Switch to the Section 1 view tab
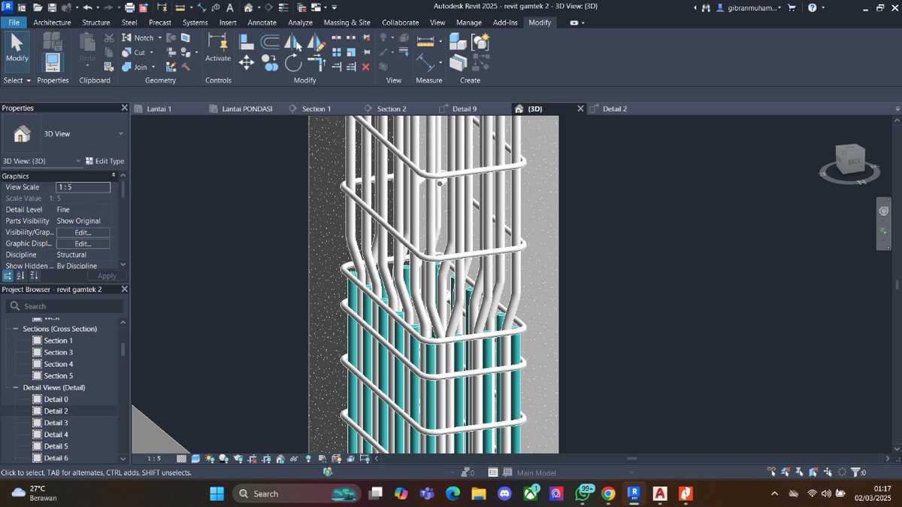Image resolution: width=902 pixels, height=507 pixels. pos(316,109)
